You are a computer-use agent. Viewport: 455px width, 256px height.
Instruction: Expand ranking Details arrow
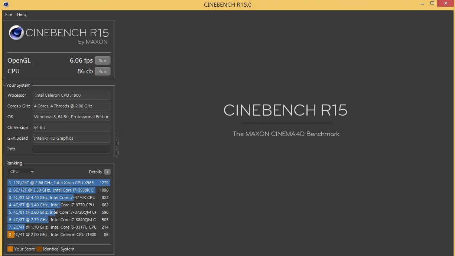click(x=107, y=172)
